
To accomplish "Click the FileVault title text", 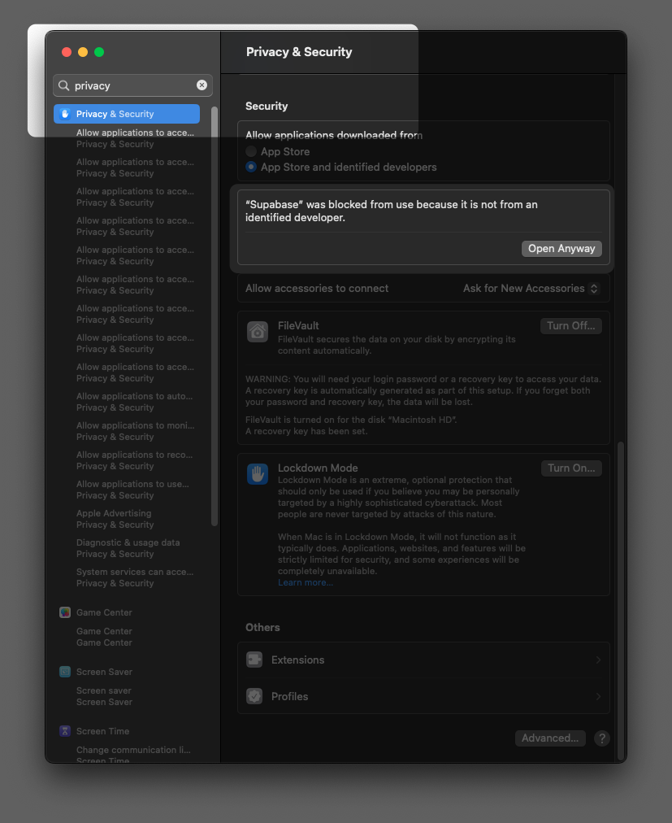I will click(298, 325).
